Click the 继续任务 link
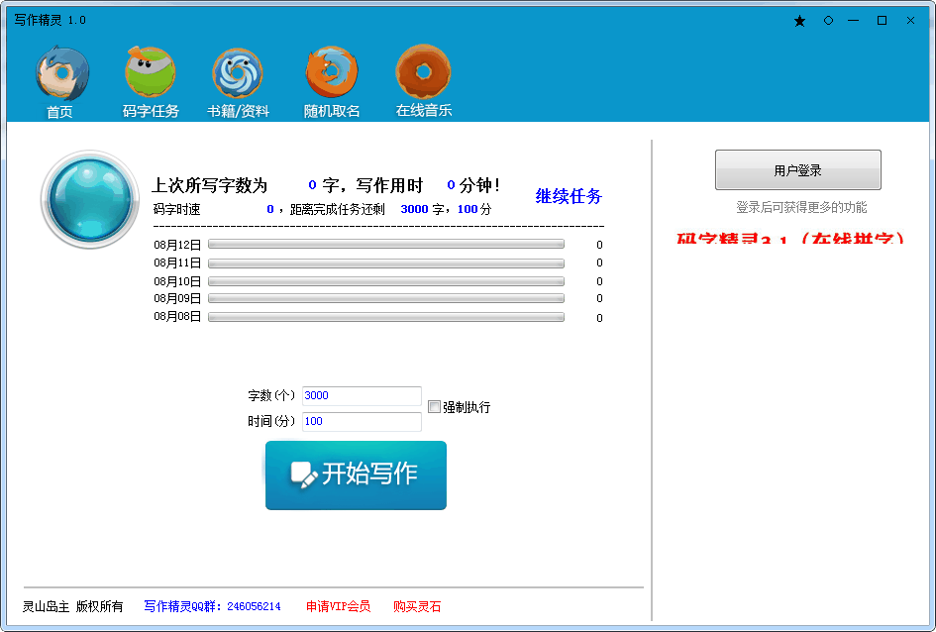This screenshot has width=936, height=632. point(569,196)
